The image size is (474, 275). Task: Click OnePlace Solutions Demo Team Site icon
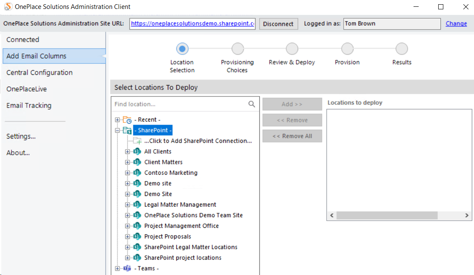point(137,215)
